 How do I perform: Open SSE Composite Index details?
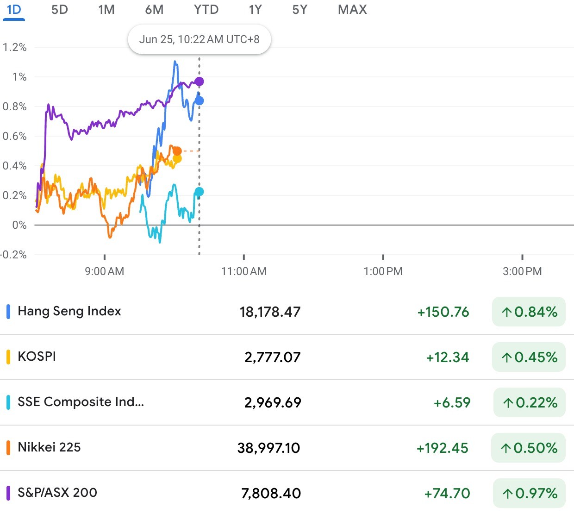coord(81,402)
